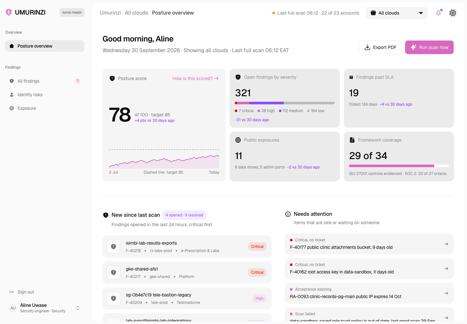Click Public exposures globe icon
This screenshot has width=467, height=324.
pos(238,140)
